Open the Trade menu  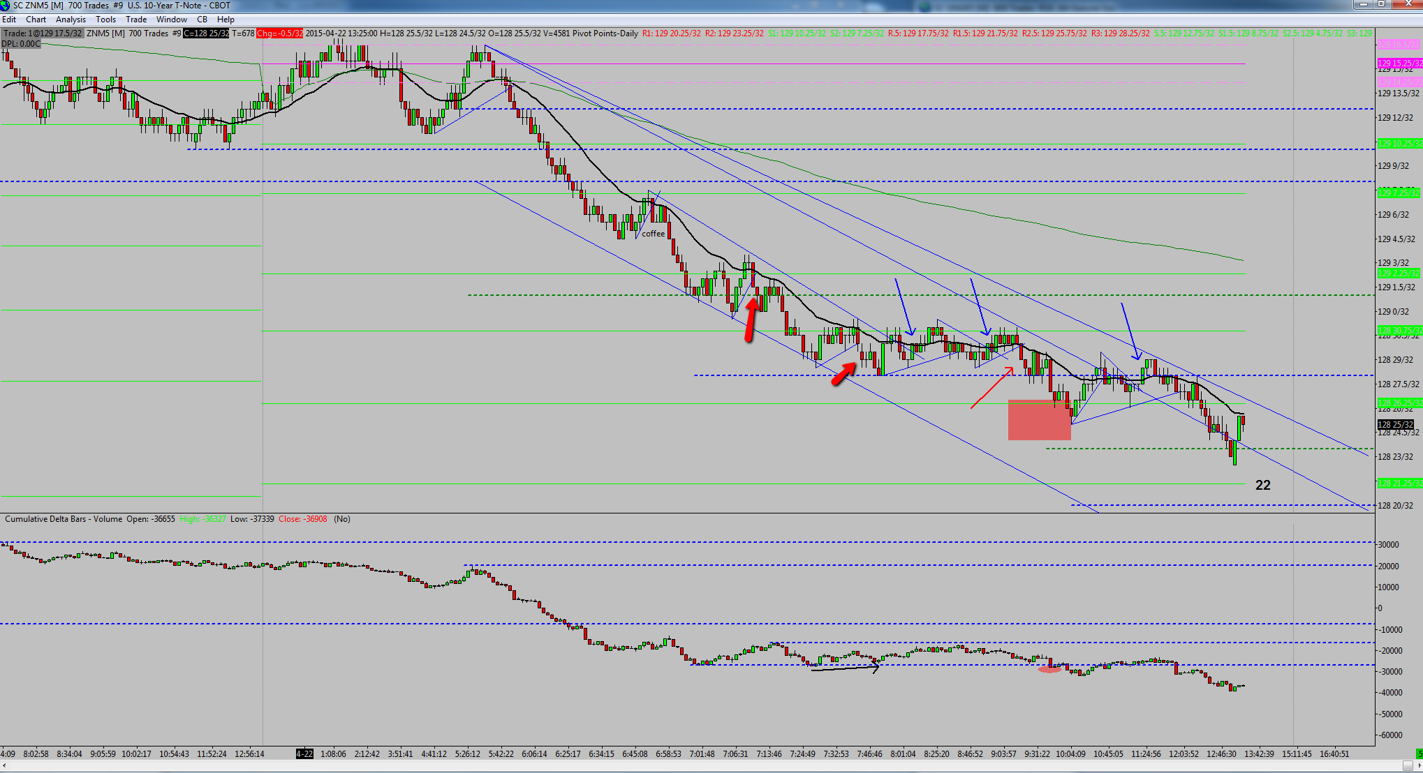click(136, 20)
